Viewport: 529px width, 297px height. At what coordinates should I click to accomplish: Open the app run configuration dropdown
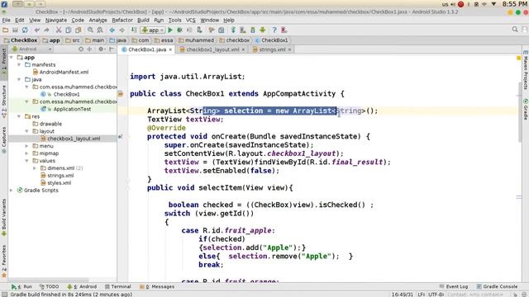tap(153, 30)
